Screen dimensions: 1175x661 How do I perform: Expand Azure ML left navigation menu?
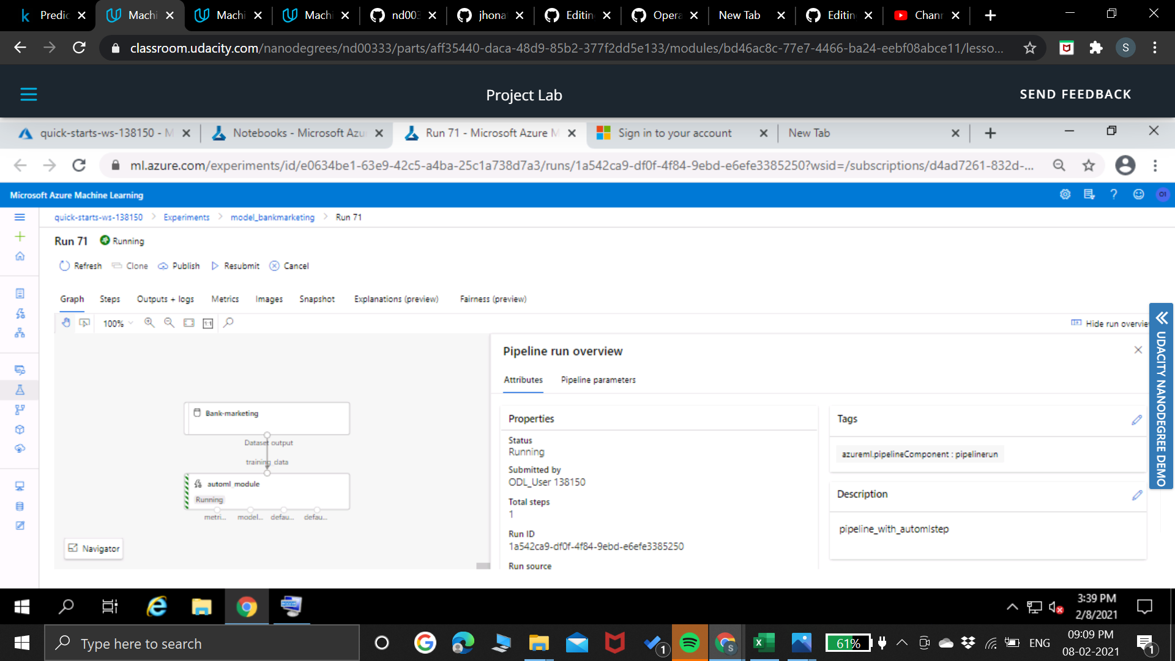coord(20,217)
